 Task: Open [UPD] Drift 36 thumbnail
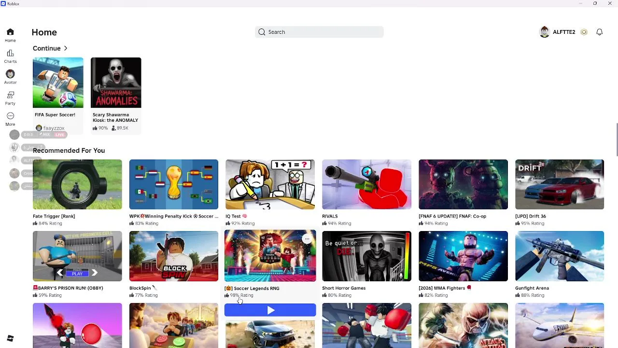[560, 184]
